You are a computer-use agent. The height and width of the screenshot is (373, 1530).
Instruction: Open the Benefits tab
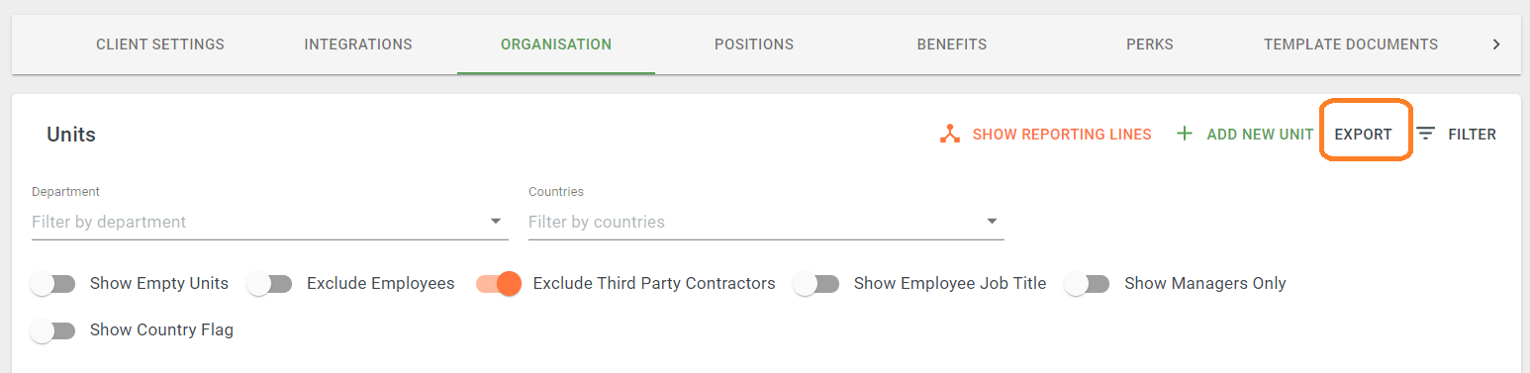952,45
